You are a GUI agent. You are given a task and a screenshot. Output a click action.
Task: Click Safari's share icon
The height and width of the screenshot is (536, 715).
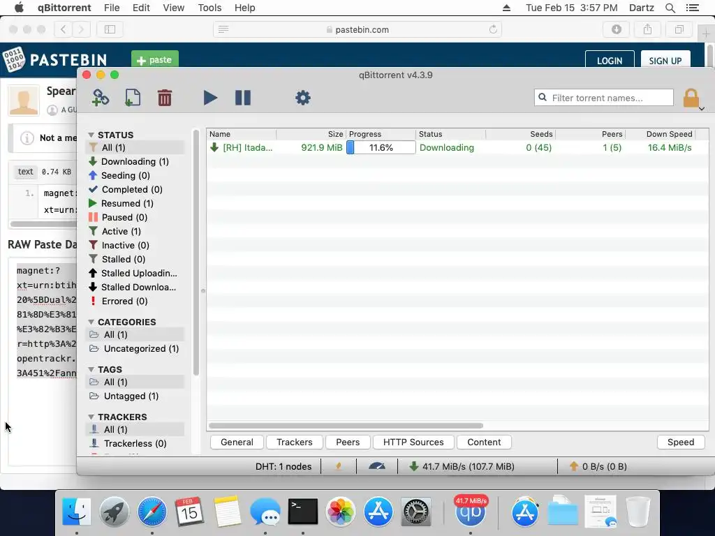point(647,29)
